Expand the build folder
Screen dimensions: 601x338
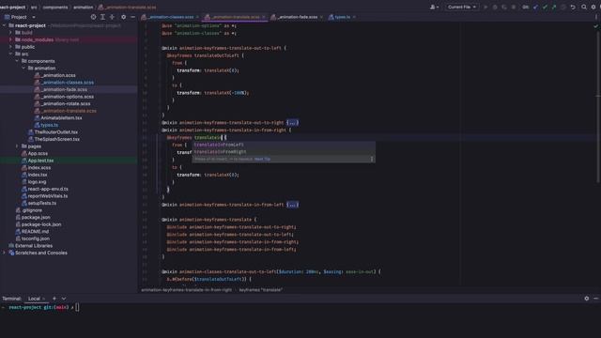coord(10,33)
